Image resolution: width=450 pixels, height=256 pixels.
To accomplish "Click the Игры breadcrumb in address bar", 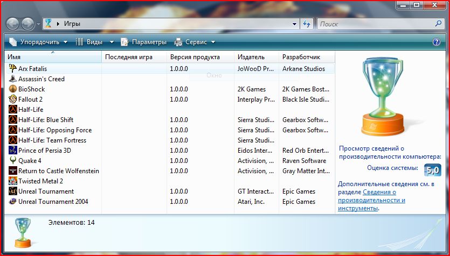I will coord(72,24).
